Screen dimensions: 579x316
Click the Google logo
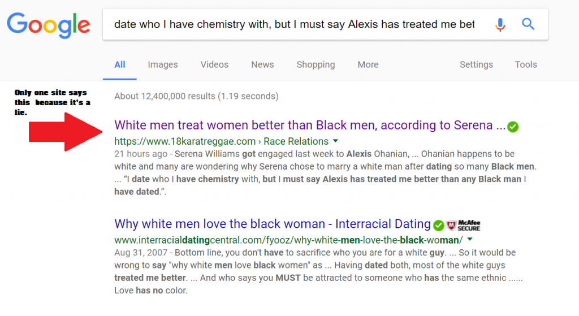point(49,25)
